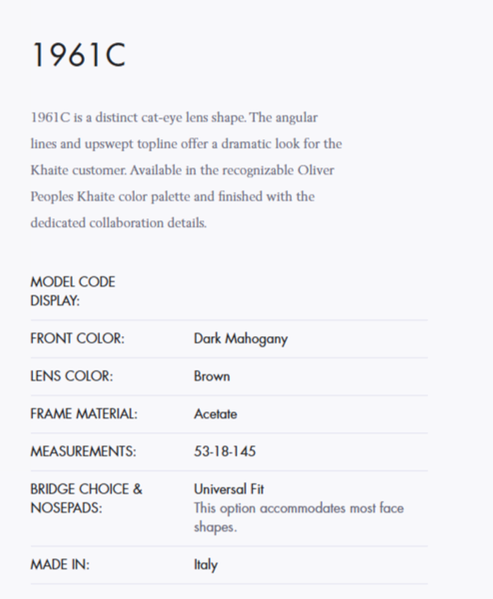Screen dimensions: 493x599
Task: Select the Acetate material value
Action: tap(216, 414)
